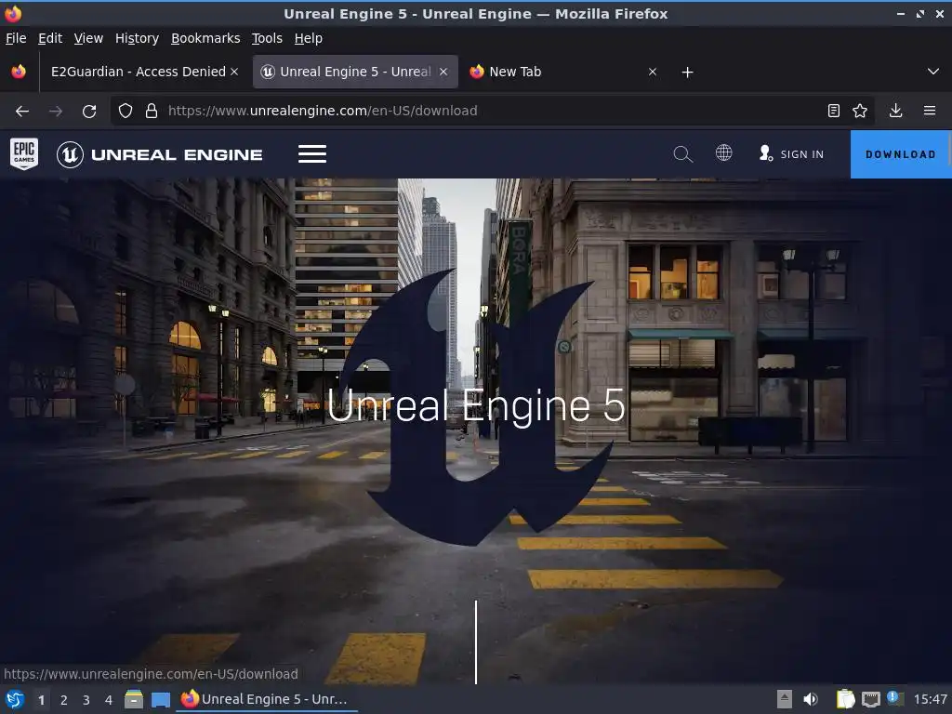Open the File menu

point(16,38)
